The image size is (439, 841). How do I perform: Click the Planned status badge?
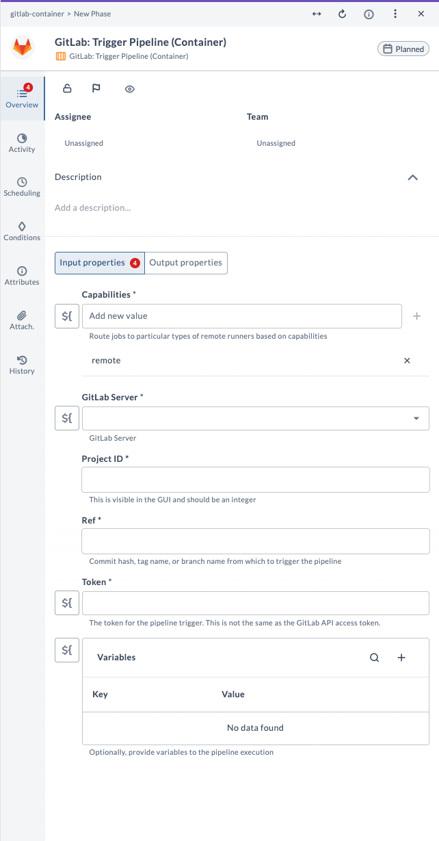(x=403, y=49)
